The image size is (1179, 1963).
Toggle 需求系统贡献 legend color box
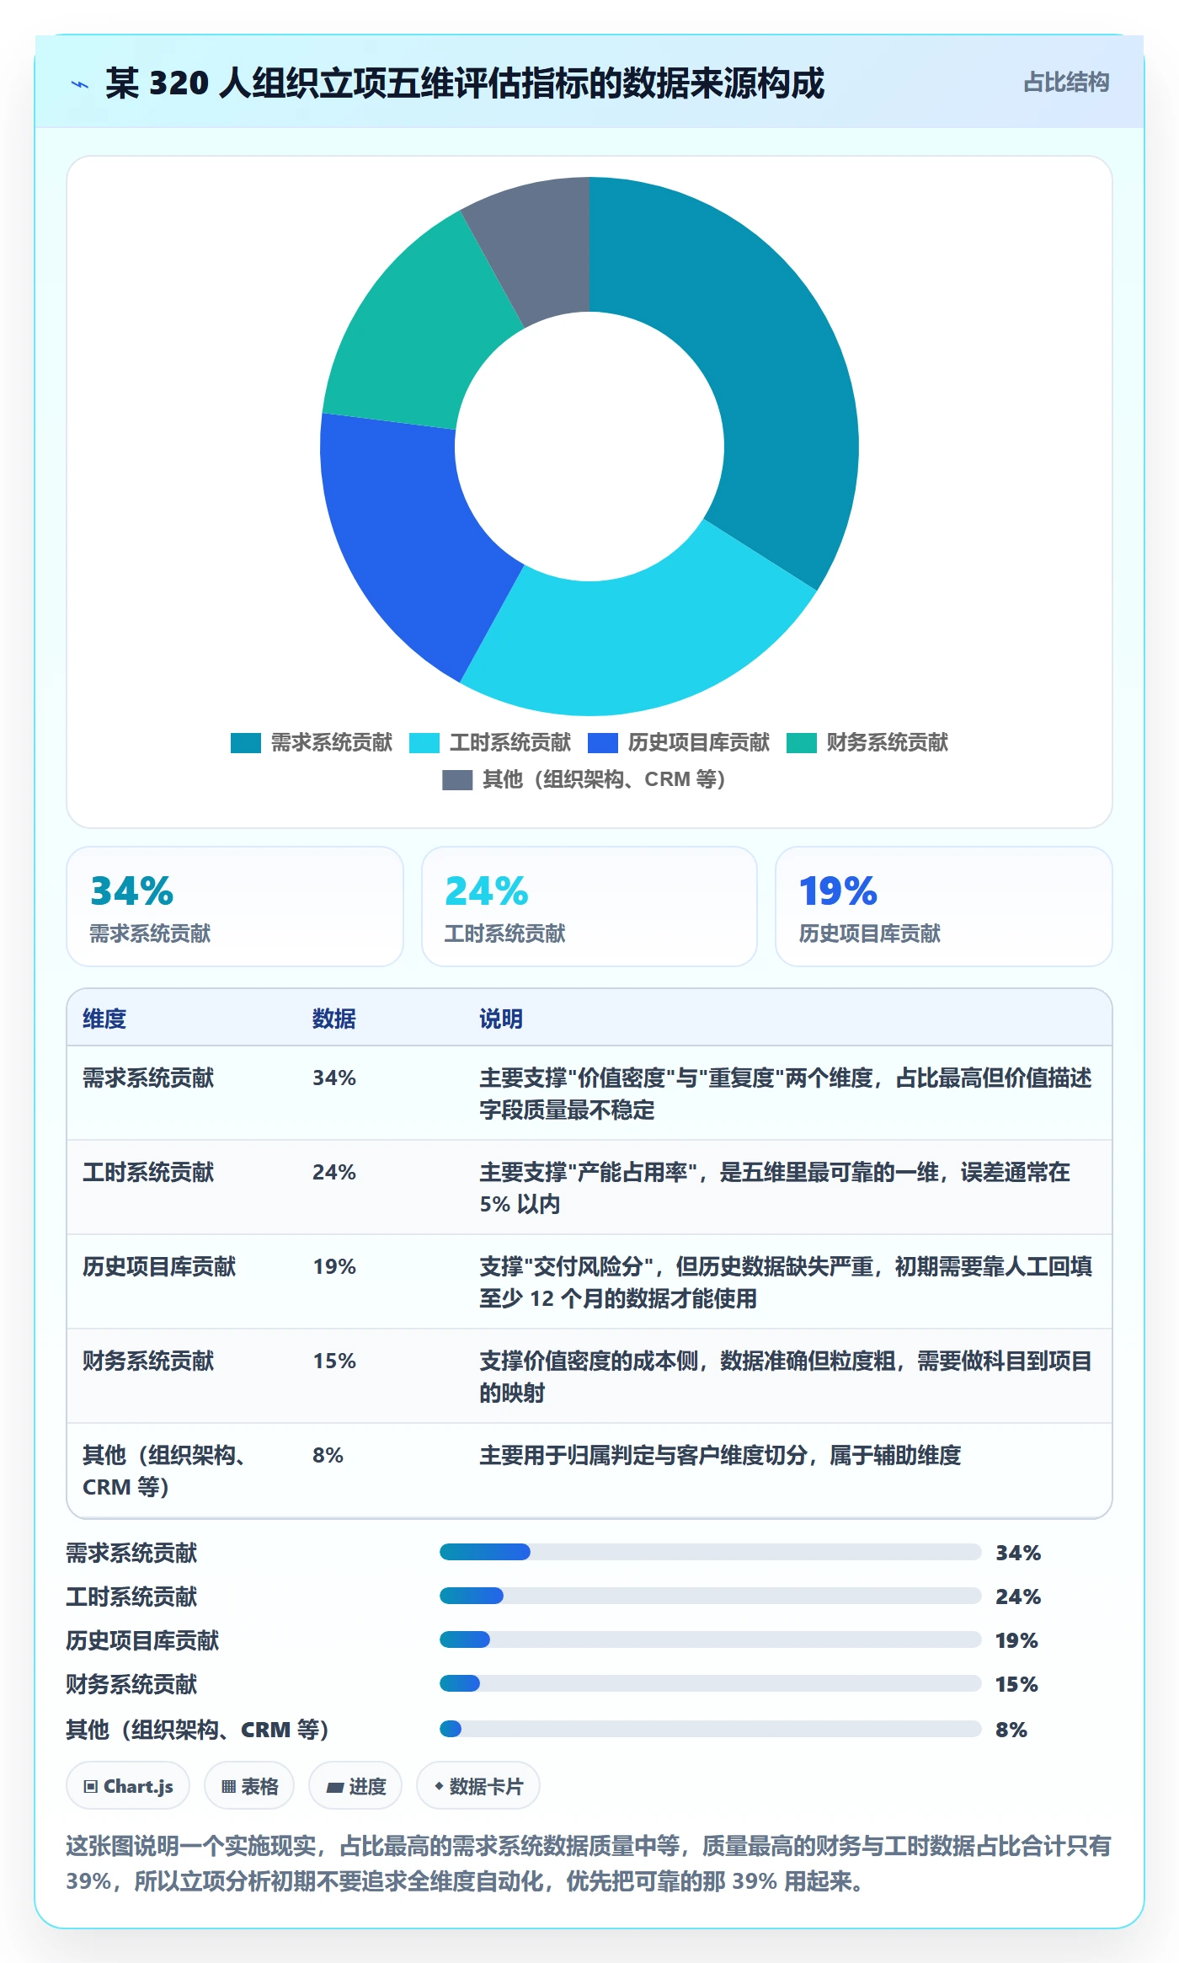click(246, 743)
